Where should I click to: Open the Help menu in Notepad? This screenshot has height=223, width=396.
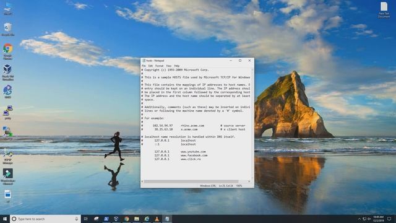click(177, 66)
